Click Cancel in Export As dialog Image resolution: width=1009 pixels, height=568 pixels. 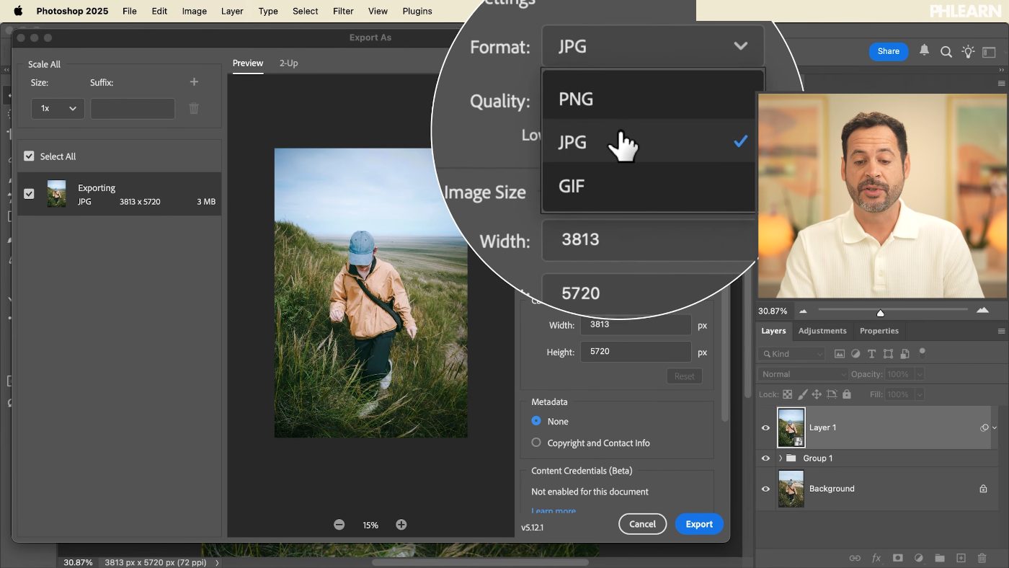point(642,524)
